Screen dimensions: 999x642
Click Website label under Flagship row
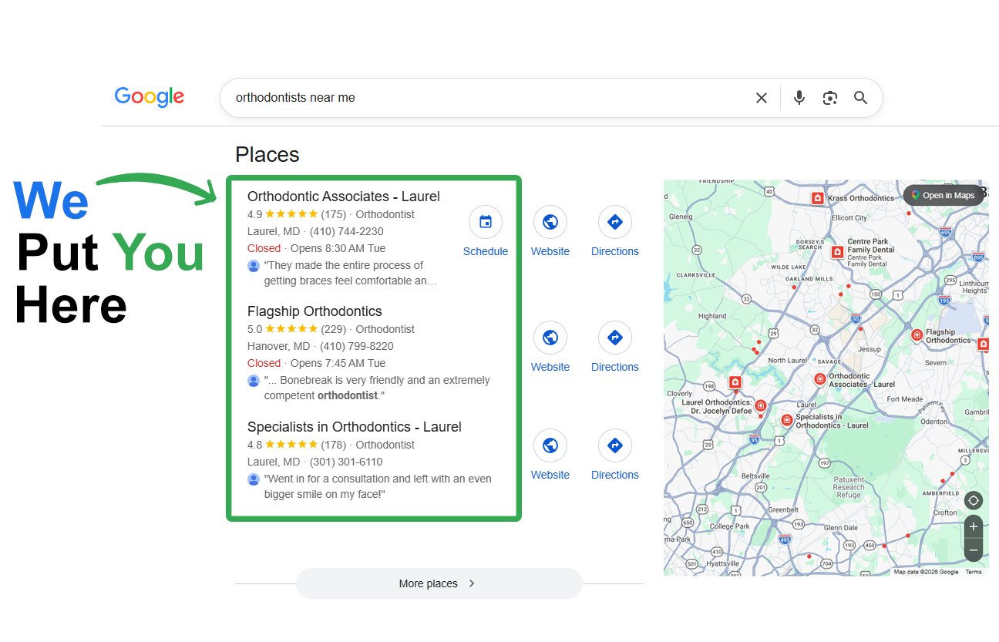click(x=550, y=367)
